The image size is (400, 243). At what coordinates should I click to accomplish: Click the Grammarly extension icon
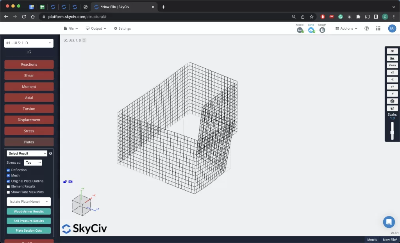tap(340, 16)
